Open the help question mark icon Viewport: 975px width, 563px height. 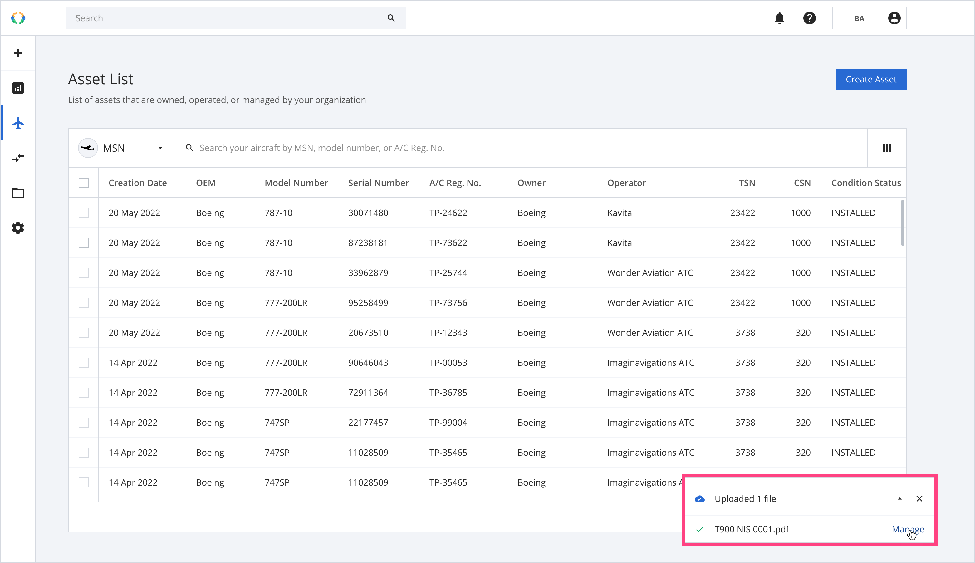[809, 18]
